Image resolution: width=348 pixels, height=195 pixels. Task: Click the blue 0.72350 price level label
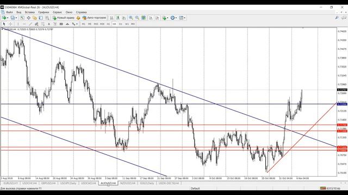(x=342, y=104)
